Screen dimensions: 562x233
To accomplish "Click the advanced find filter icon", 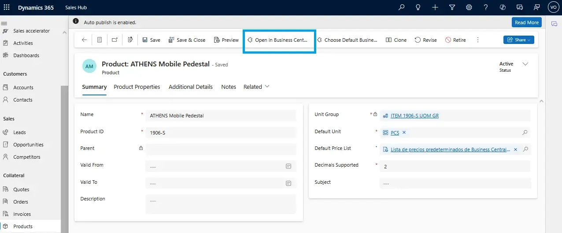I will (452, 7).
